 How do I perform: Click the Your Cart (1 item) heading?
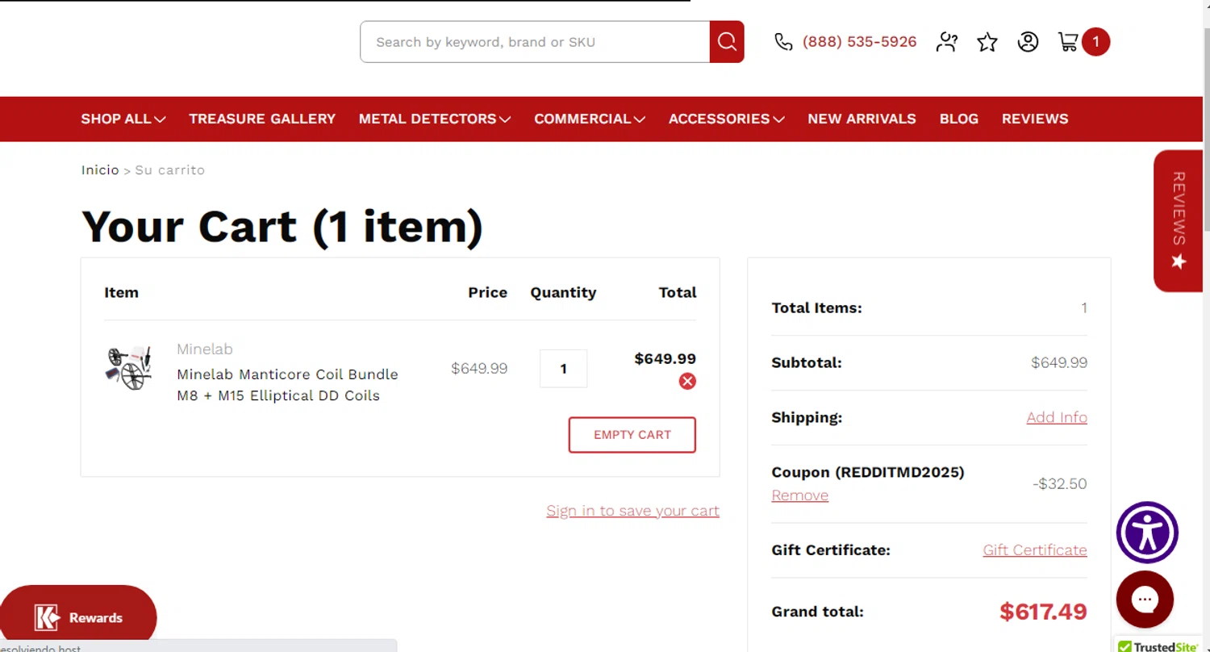point(282,227)
